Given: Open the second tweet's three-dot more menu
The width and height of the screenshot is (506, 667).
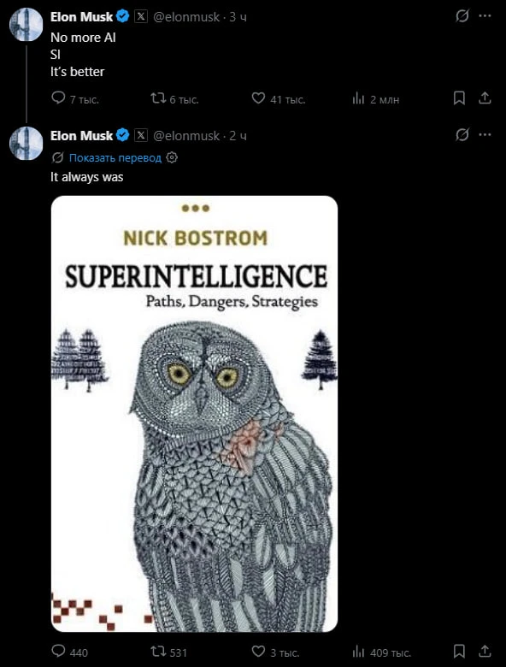Looking at the screenshot, I should (485, 135).
